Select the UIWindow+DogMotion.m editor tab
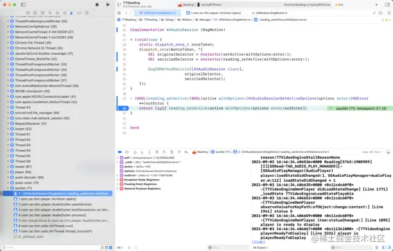The image size is (393, 251). click(157, 13)
